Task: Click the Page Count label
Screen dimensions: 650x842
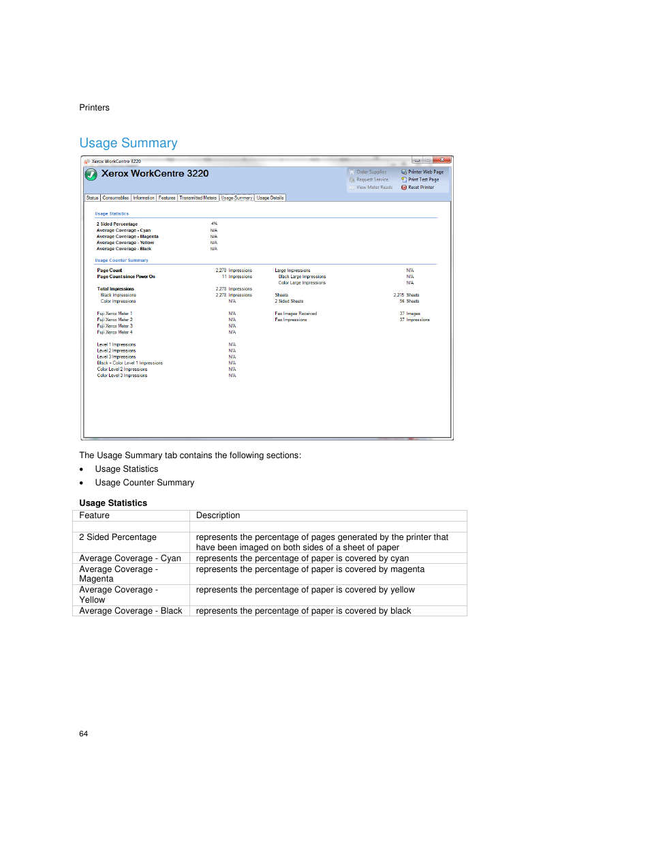Action: (x=110, y=270)
